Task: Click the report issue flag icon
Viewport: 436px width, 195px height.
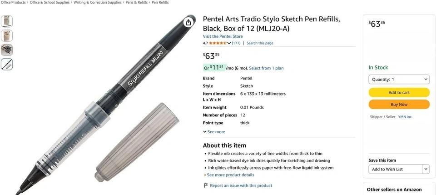Action: click(x=206, y=185)
